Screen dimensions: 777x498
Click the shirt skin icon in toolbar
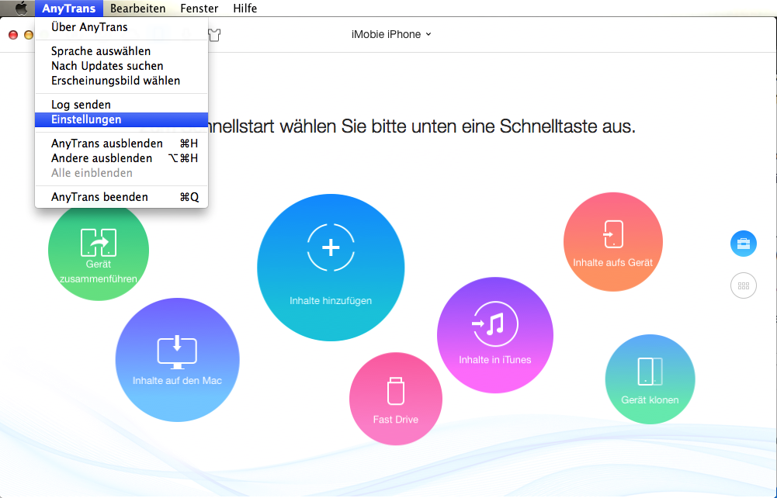pyautogui.click(x=214, y=35)
